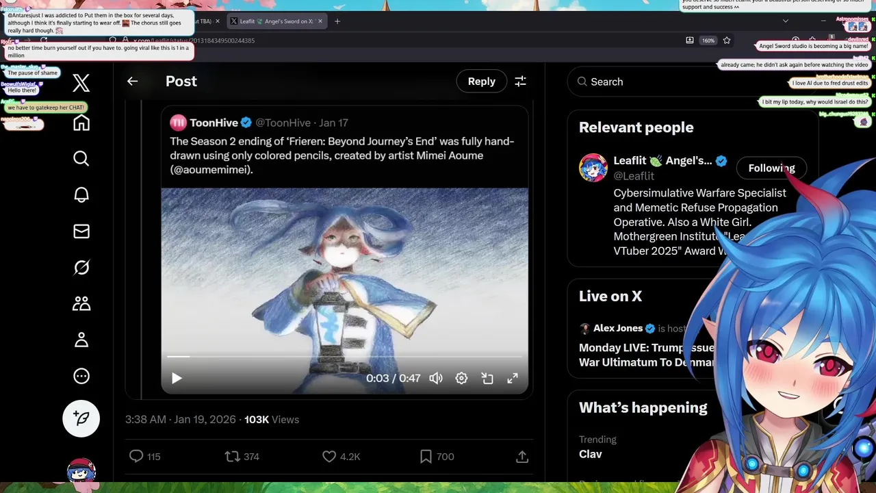The height and width of the screenshot is (493, 876).
Task: Open Communities people icon
Action: (81, 303)
